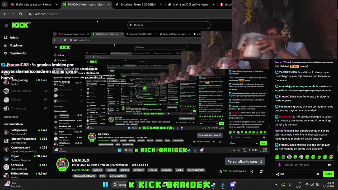This screenshot has height=190, width=338.
Task: Send message with the green Chat button
Action: tap(328, 174)
